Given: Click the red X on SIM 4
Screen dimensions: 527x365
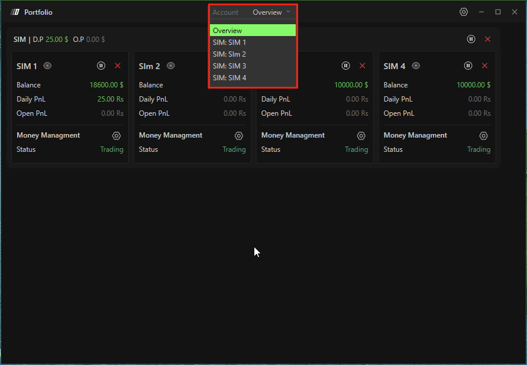Looking at the screenshot, I should [484, 66].
